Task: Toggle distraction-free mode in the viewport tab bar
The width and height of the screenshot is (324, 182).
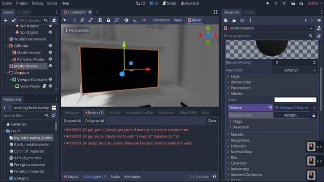Action: coord(215,12)
